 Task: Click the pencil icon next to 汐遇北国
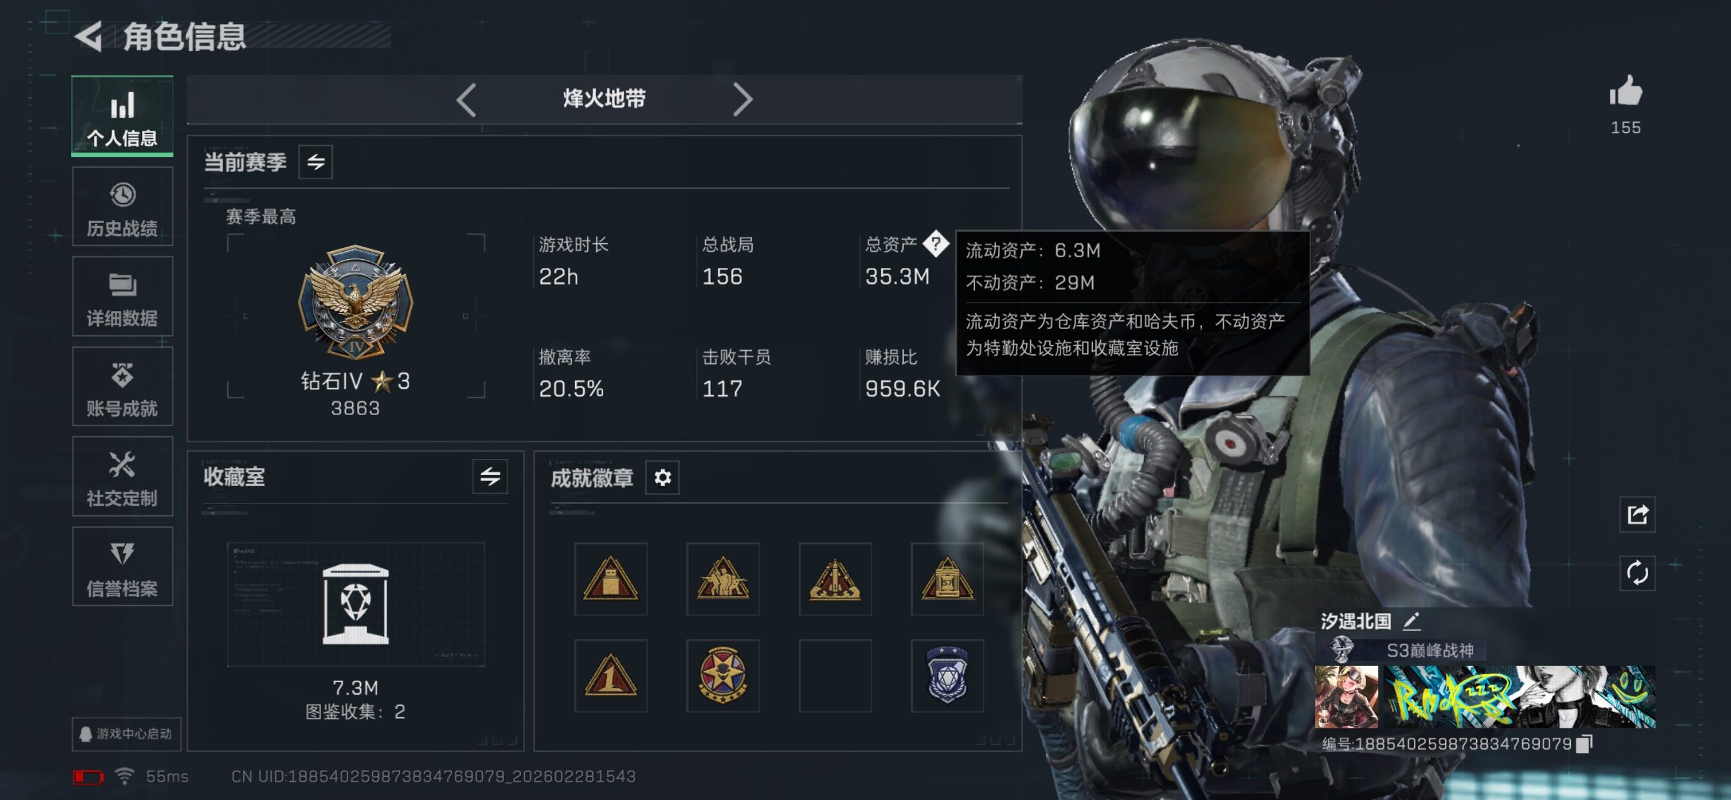click(x=1411, y=621)
